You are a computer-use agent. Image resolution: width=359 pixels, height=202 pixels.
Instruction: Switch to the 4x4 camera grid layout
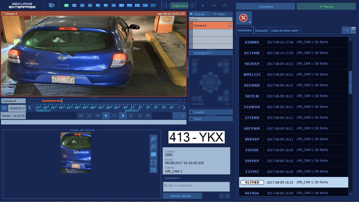[x=90, y=5]
